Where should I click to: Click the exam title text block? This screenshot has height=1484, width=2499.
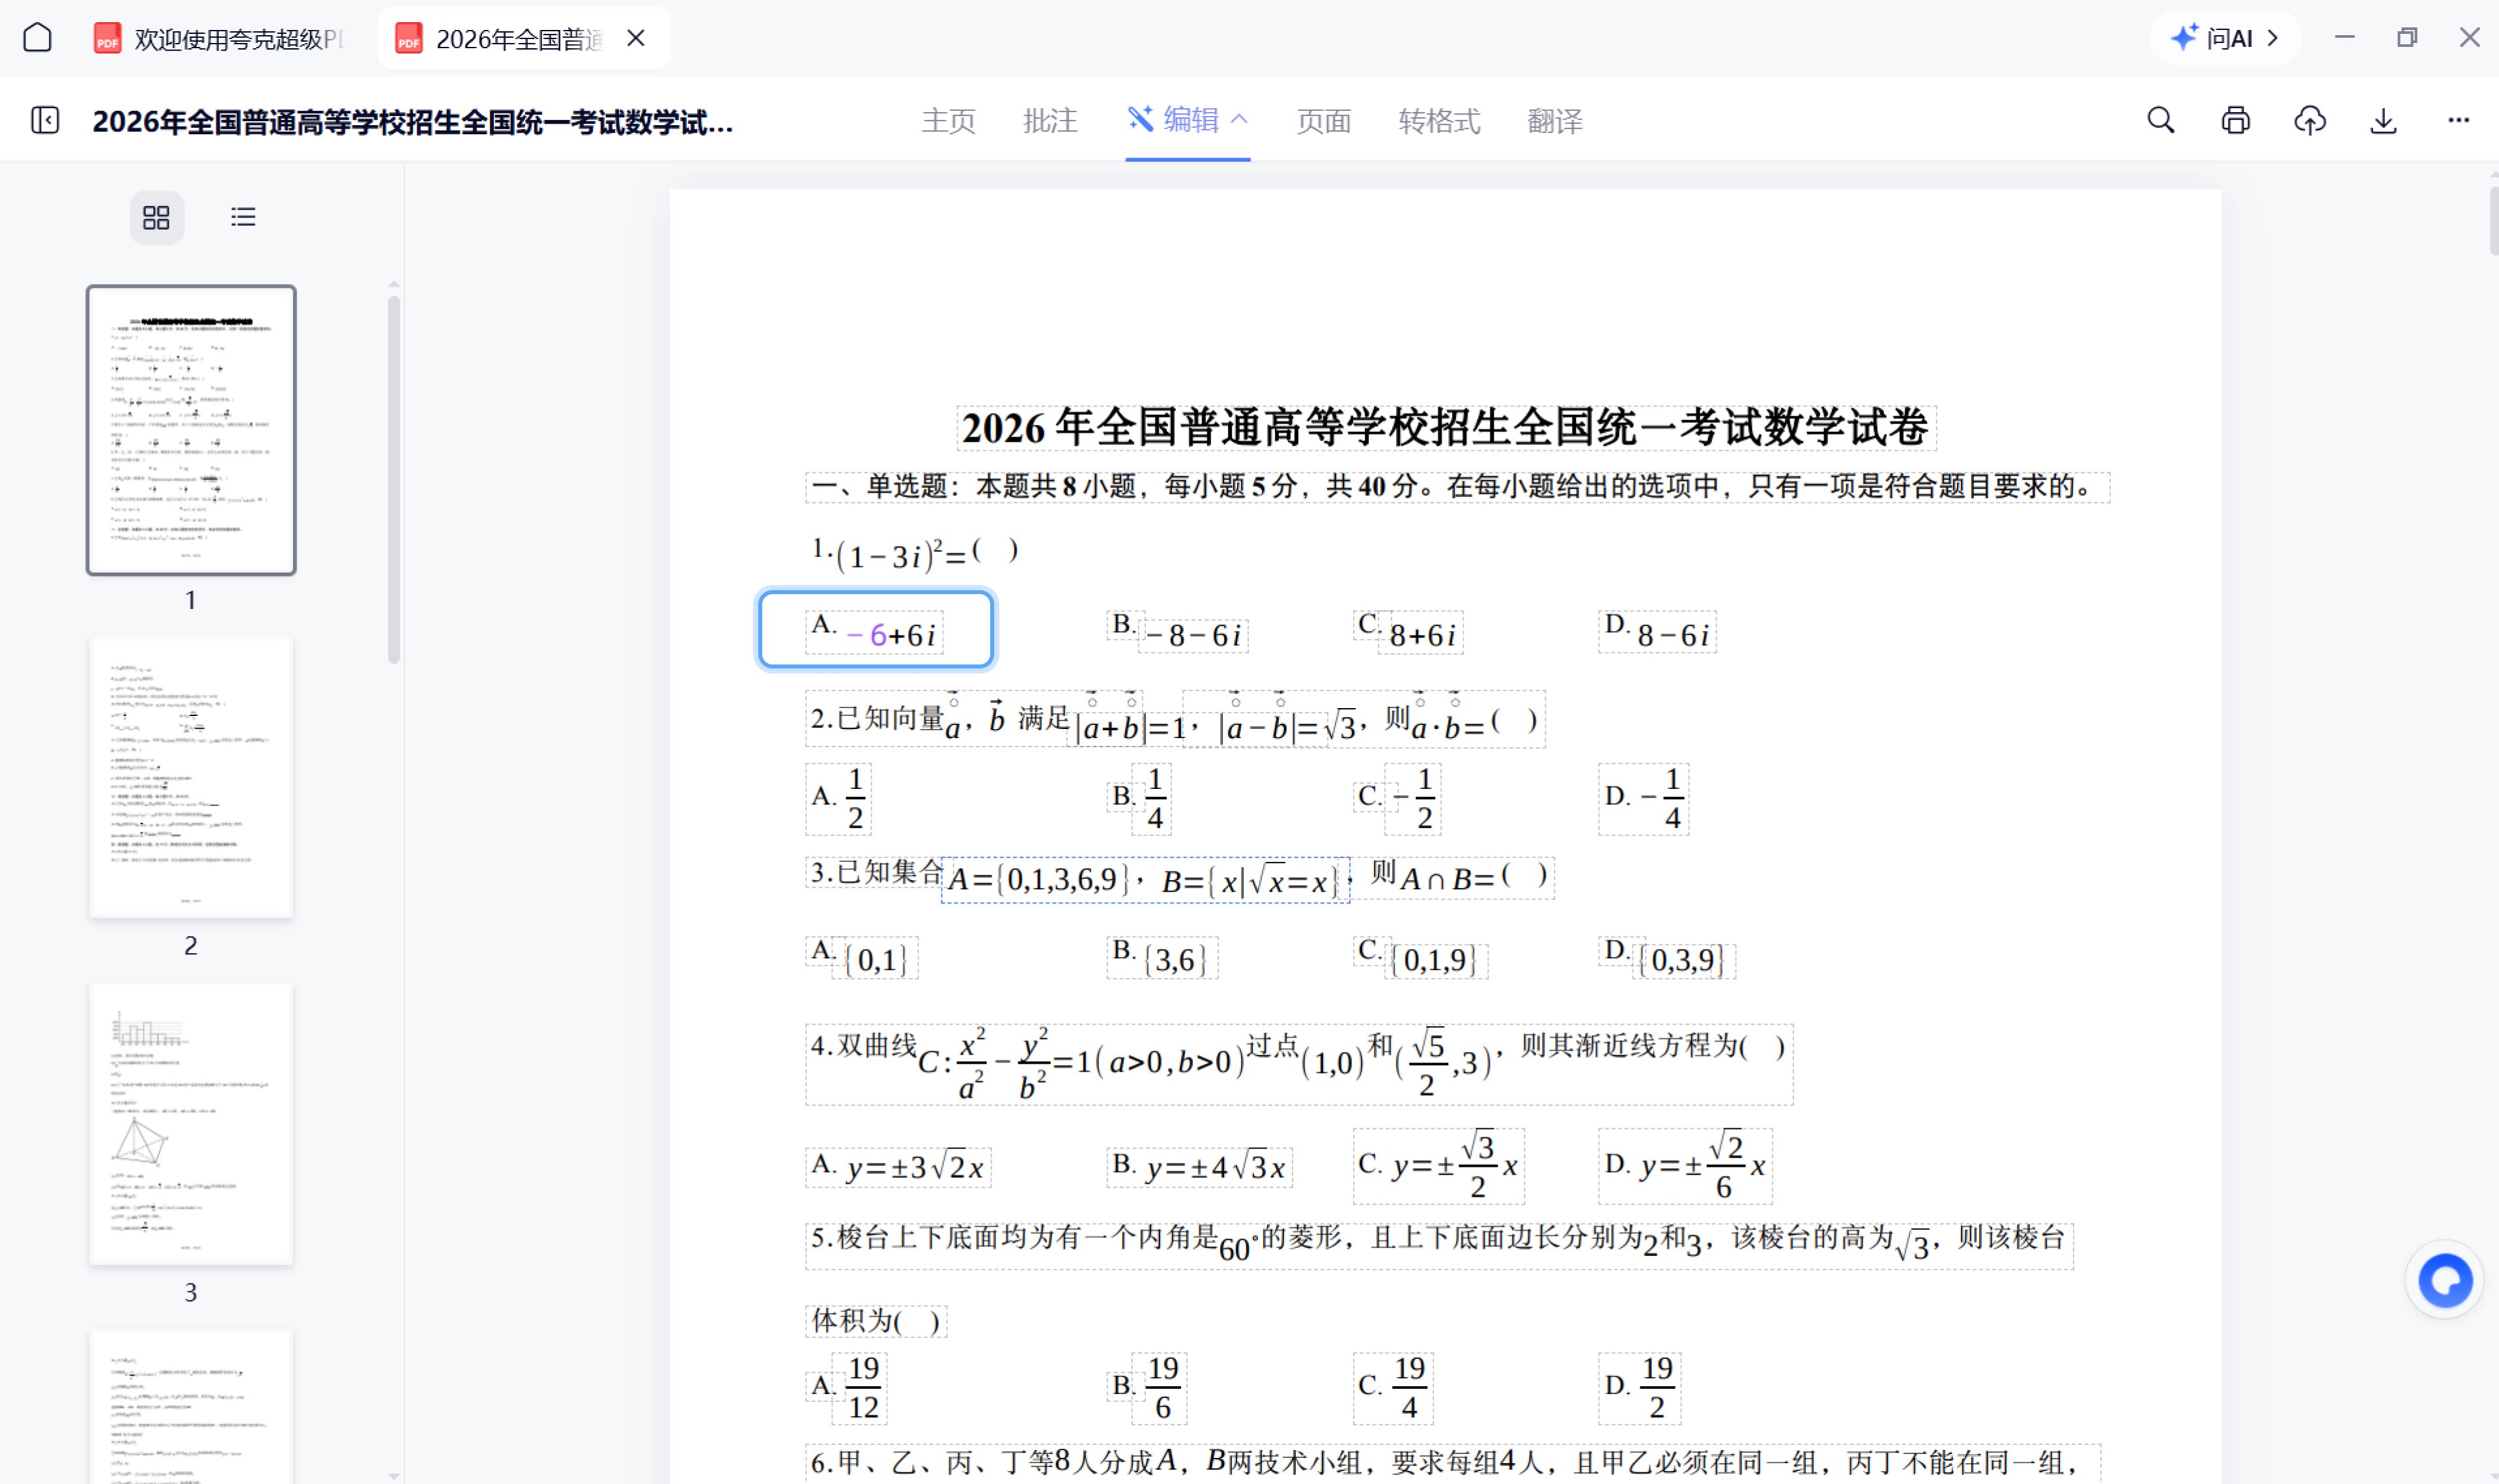coord(1446,427)
